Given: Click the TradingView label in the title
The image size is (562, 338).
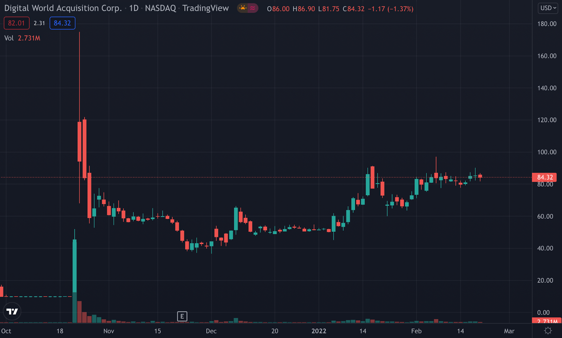Looking at the screenshot, I should pyautogui.click(x=205, y=8).
